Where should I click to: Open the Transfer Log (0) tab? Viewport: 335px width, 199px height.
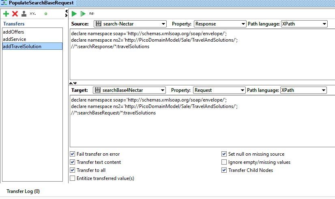click(x=23, y=191)
